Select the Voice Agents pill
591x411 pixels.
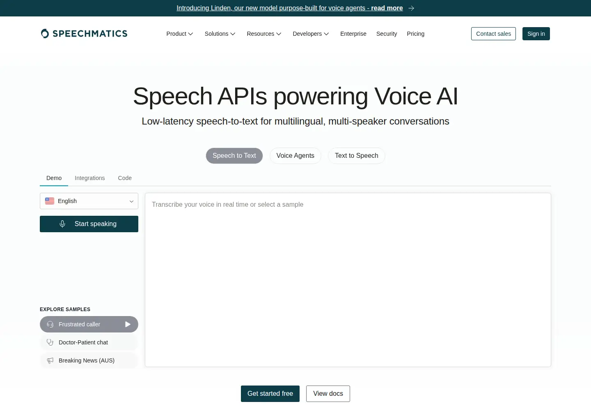(x=295, y=156)
